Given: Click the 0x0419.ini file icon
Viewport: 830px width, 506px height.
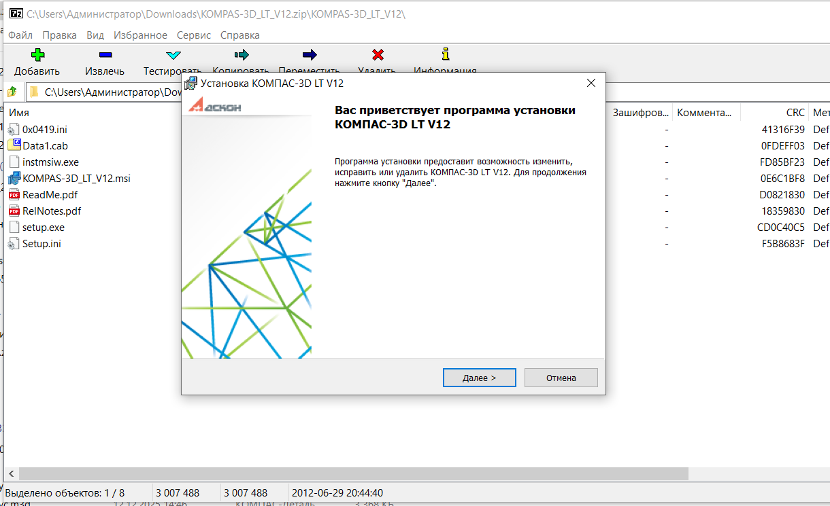Looking at the screenshot, I should 14,130.
